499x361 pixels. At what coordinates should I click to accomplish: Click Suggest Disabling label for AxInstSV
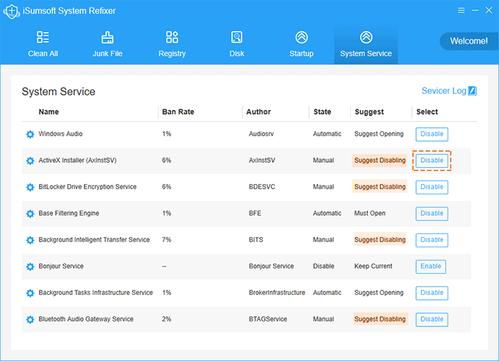click(x=379, y=160)
